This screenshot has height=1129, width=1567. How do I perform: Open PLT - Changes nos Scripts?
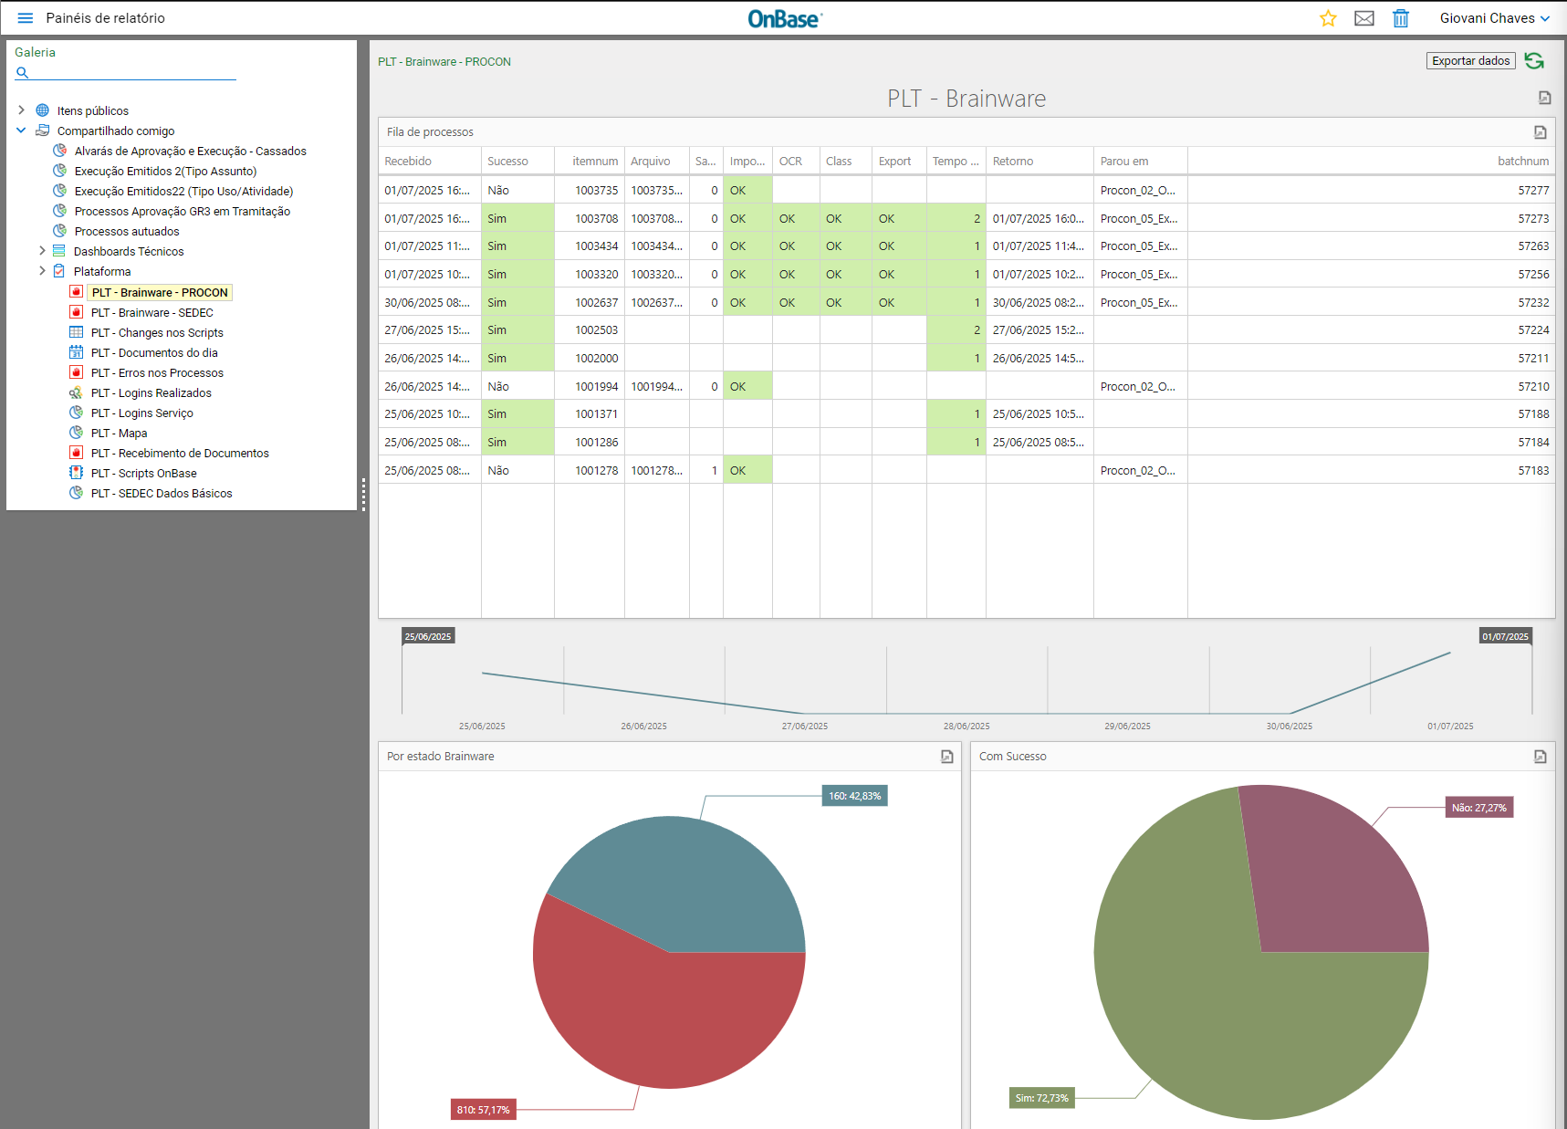[157, 333]
